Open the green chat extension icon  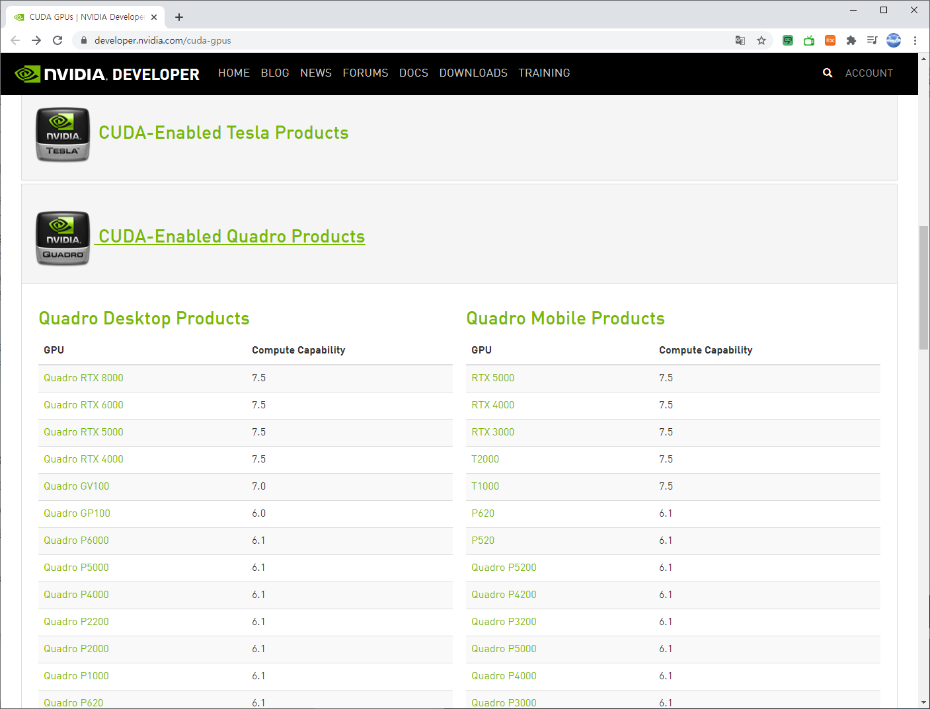coord(788,40)
